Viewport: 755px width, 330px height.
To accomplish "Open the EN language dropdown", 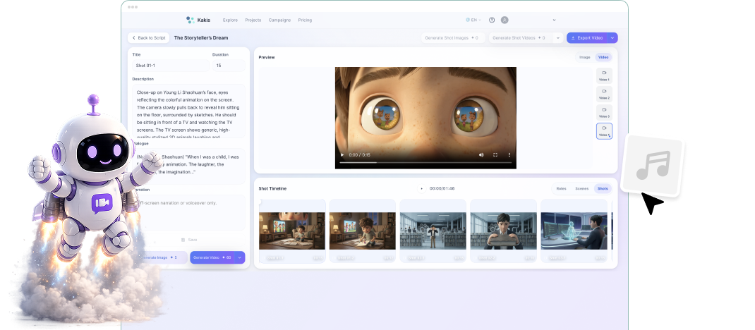I will click(473, 20).
